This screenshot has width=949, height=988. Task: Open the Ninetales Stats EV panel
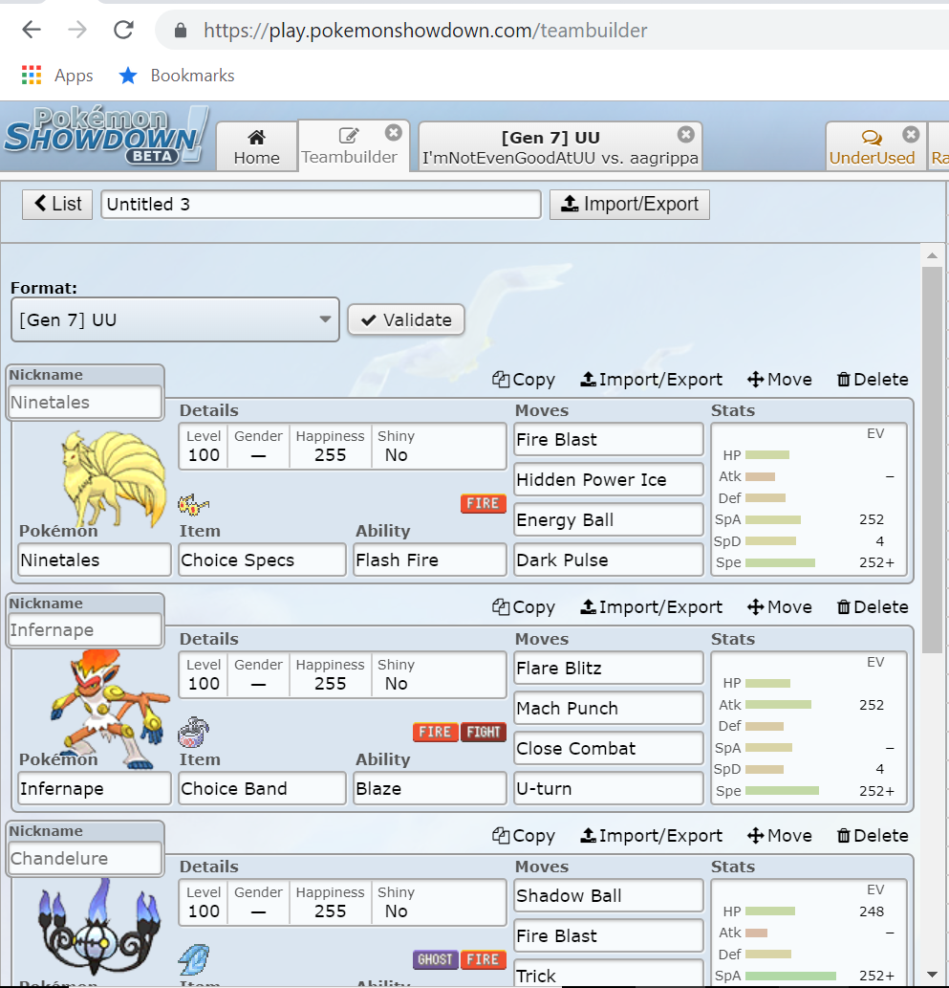coord(809,499)
